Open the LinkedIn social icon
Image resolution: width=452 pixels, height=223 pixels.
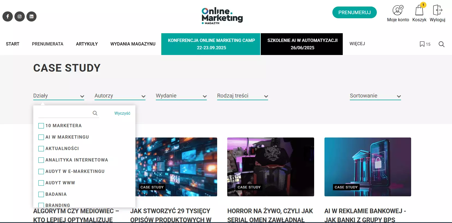click(31, 16)
